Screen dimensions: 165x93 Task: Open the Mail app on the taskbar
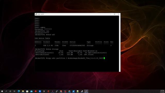31,91
